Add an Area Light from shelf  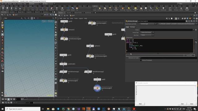click(110, 9)
